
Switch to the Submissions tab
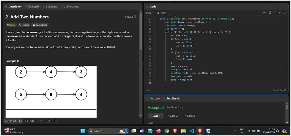click(x=70, y=7)
